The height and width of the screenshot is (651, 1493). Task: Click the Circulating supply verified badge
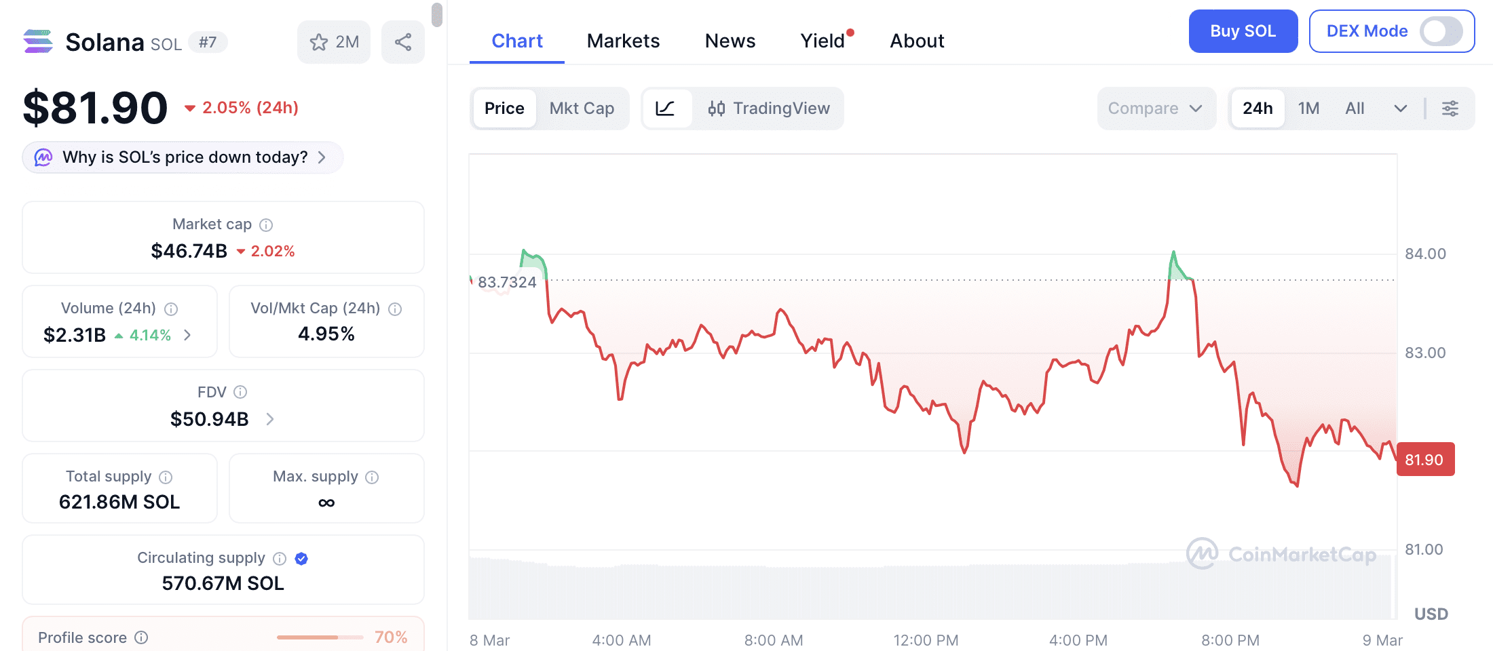[302, 558]
